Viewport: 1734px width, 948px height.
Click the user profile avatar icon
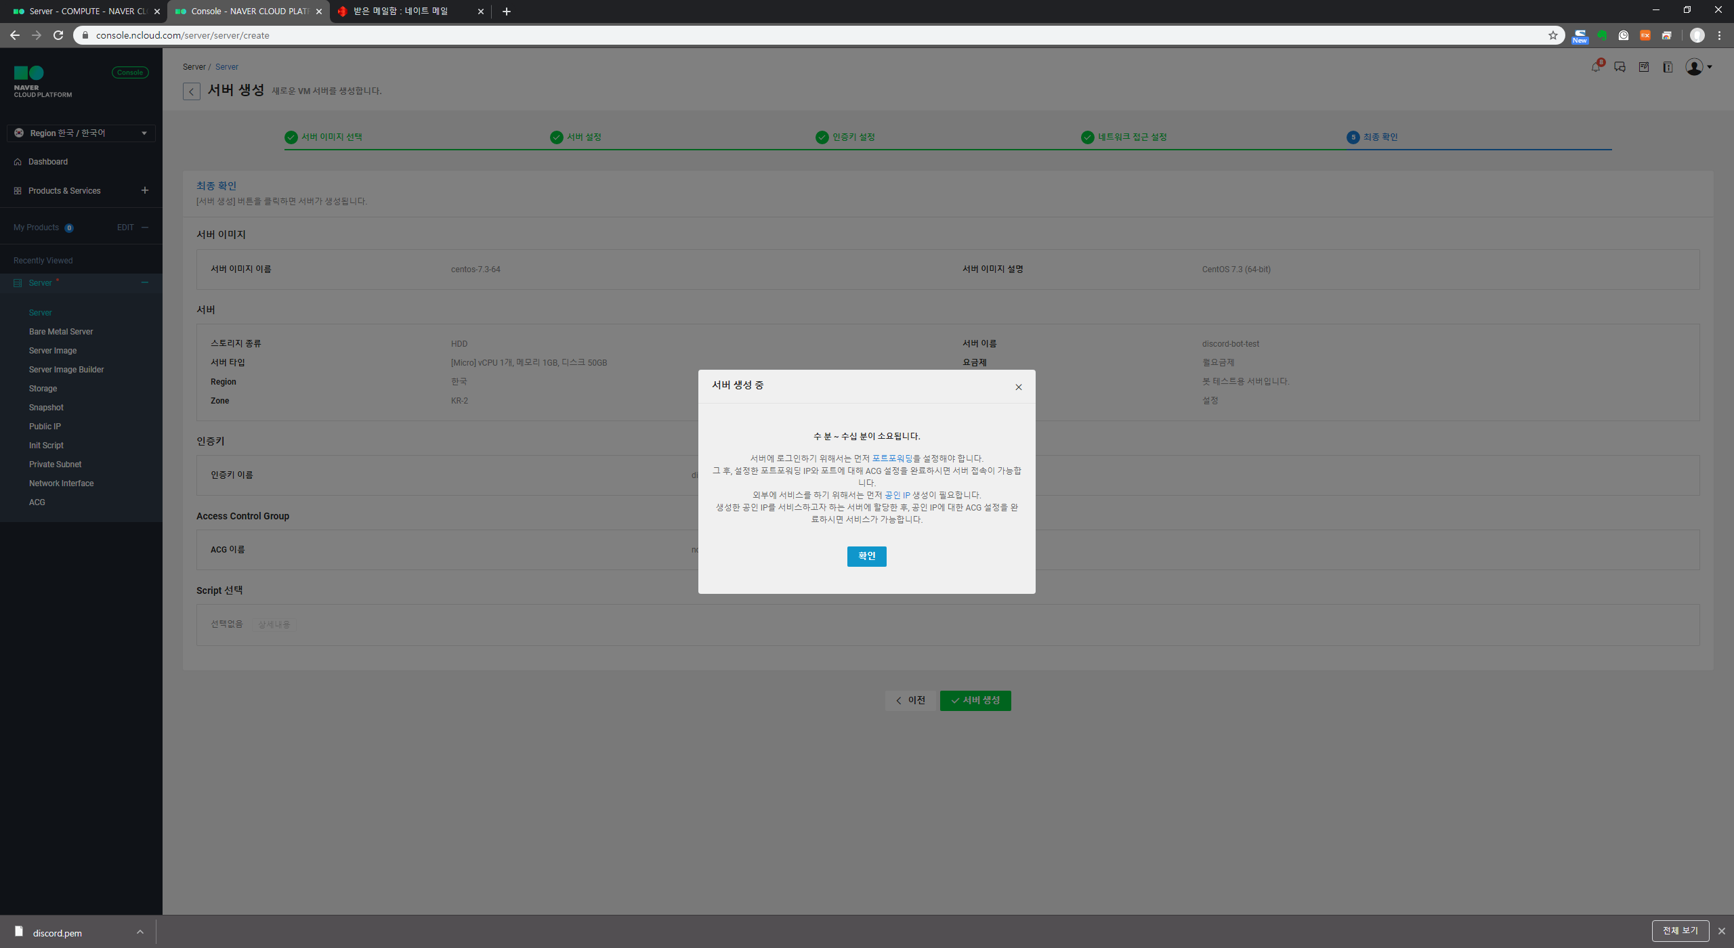(x=1694, y=67)
